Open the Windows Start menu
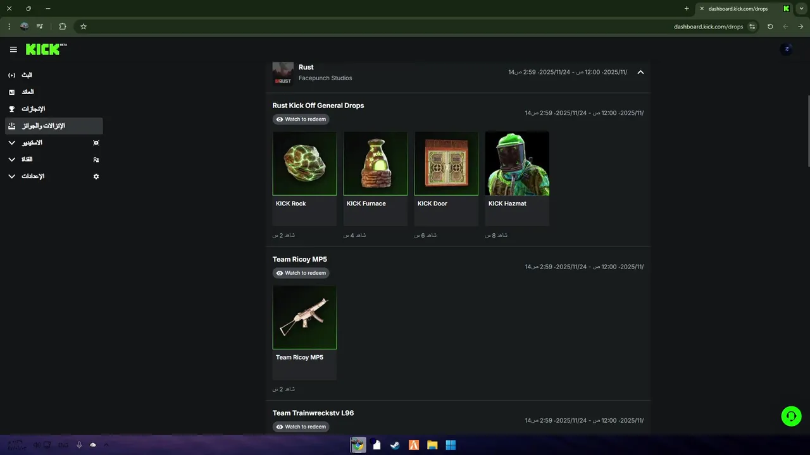810x455 pixels. (451, 445)
